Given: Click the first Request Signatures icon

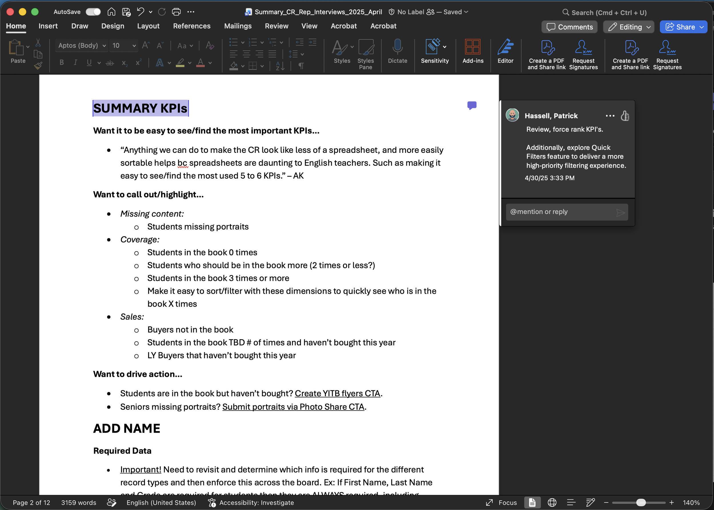Looking at the screenshot, I should pyautogui.click(x=583, y=54).
